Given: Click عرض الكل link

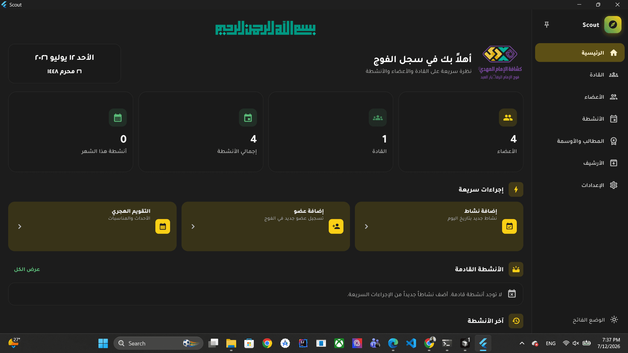Looking at the screenshot, I should (27, 269).
